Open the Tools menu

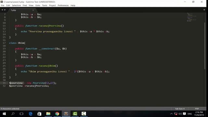(x=45, y=6)
